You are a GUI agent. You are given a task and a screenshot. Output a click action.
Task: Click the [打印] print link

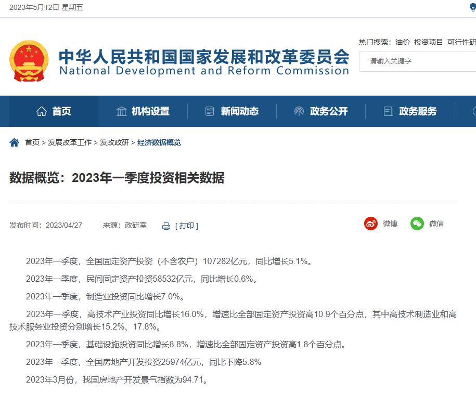[x=186, y=226]
